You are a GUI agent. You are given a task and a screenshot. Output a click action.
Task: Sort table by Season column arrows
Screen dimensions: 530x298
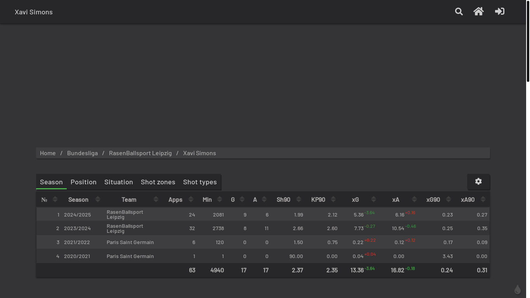click(98, 199)
